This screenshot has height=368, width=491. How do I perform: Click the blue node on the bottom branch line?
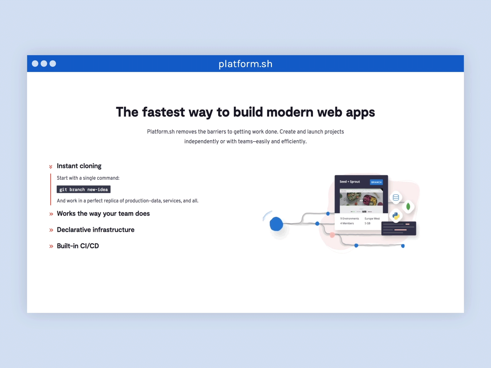[x=356, y=245]
